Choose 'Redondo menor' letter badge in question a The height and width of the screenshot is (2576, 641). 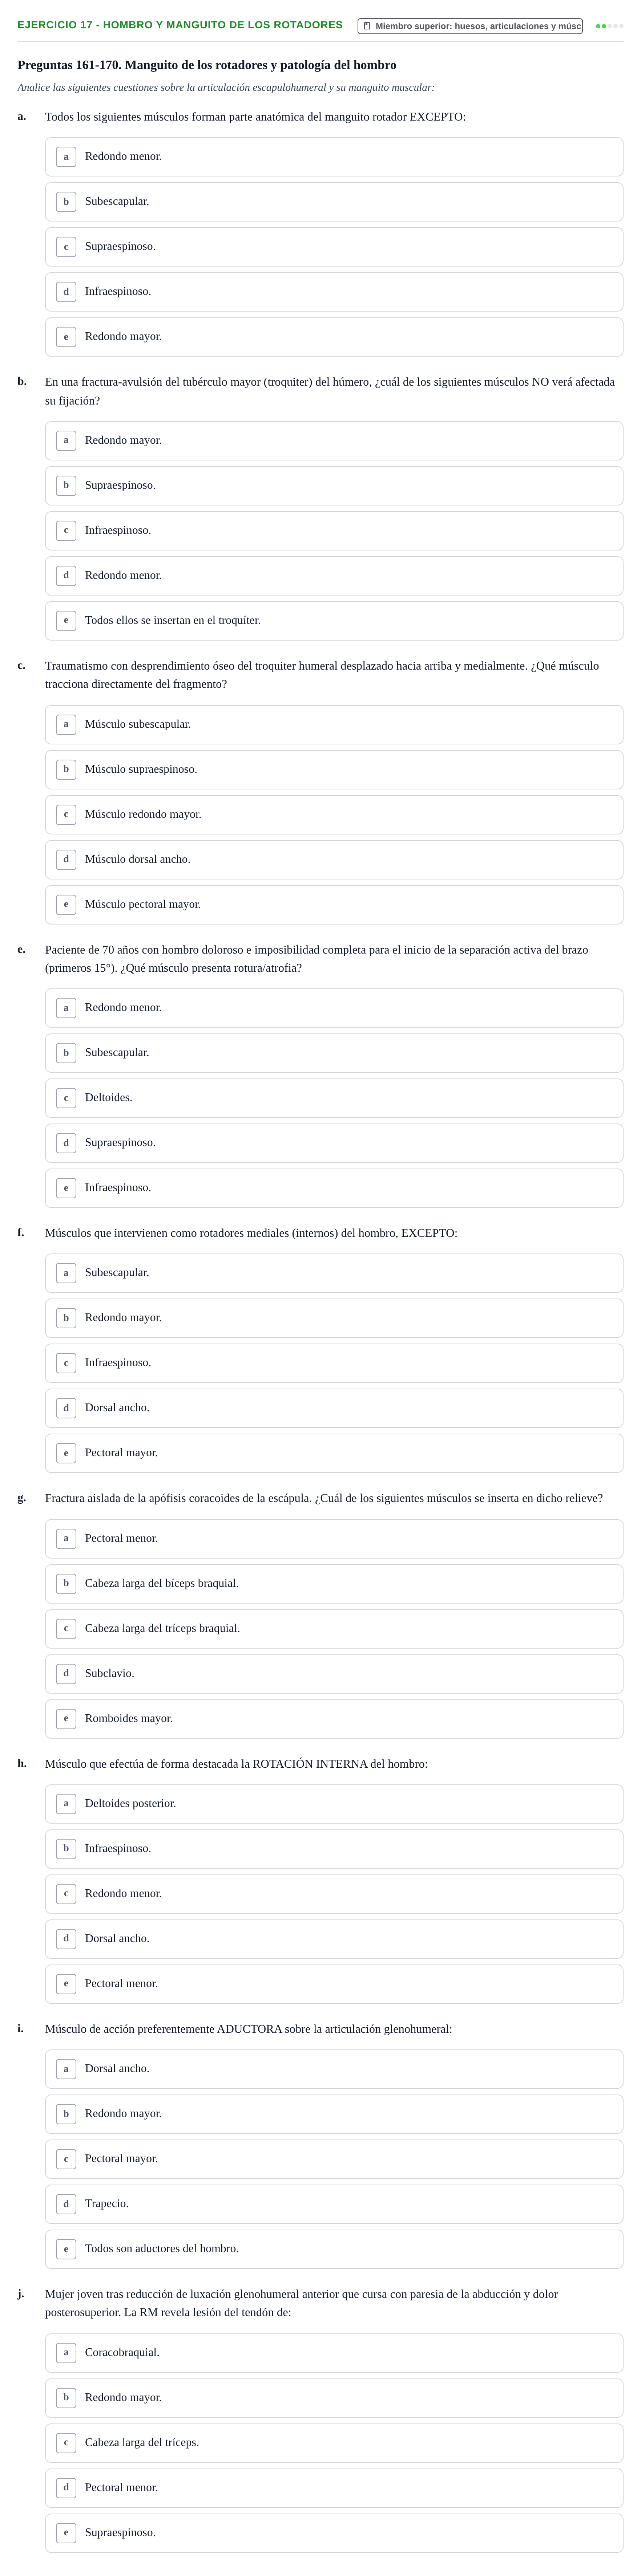pos(66,157)
